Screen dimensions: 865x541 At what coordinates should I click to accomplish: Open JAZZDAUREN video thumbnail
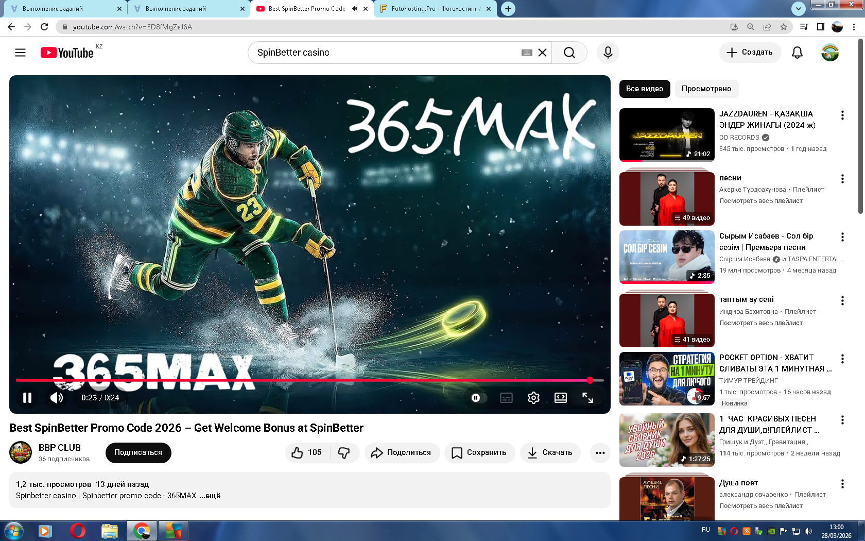coord(667,135)
